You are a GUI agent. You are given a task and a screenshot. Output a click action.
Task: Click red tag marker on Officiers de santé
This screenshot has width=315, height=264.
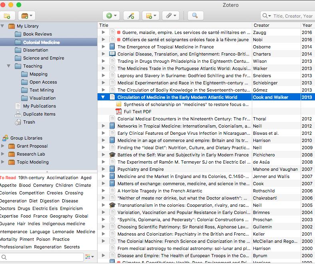pos(119,40)
